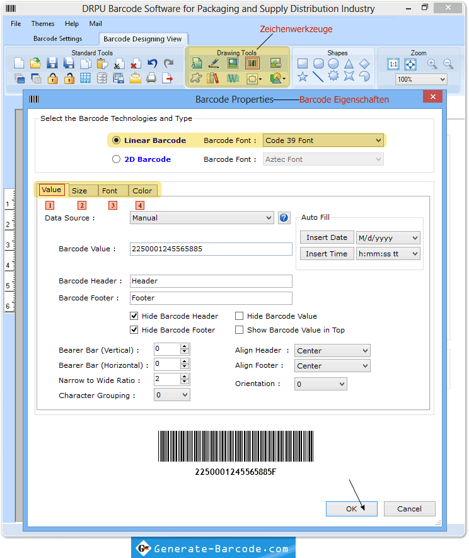Open the M/d/yyyy date format dropdown
Screen dimensions: 469x558
388,237
